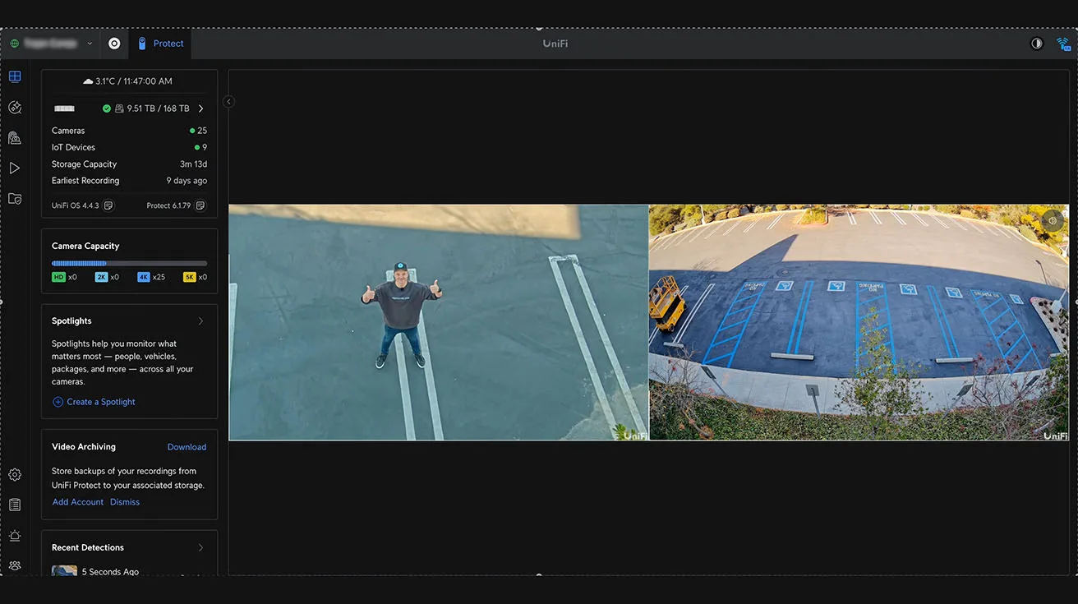Image resolution: width=1078 pixels, height=604 pixels.
Task: Open the users admin sidebar icon
Action: (x=15, y=565)
